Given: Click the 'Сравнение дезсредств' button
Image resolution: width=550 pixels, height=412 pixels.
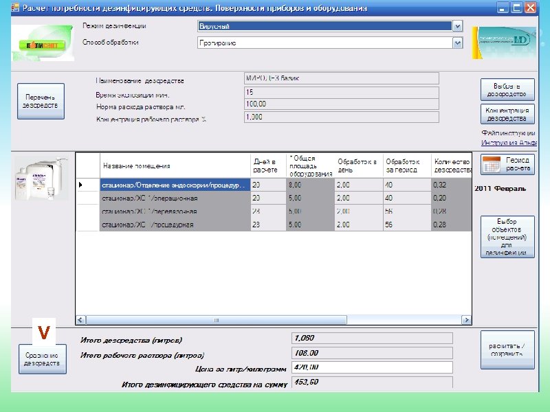Looking at the screenshot, I should (x=43, y=359).
